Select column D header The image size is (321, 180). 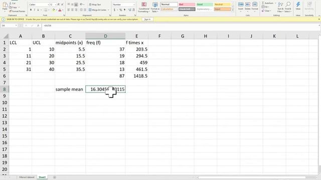click(105, 36)
